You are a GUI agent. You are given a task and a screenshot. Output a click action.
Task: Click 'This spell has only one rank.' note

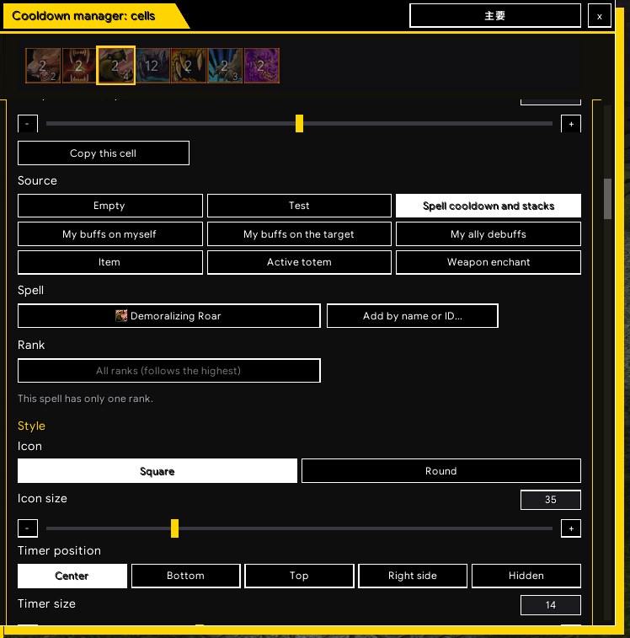click(85, 399)
